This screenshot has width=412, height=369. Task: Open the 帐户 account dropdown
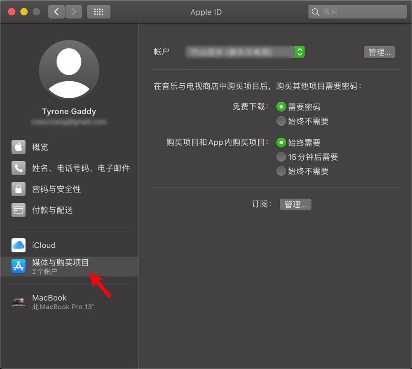click(x=245, y=52)
